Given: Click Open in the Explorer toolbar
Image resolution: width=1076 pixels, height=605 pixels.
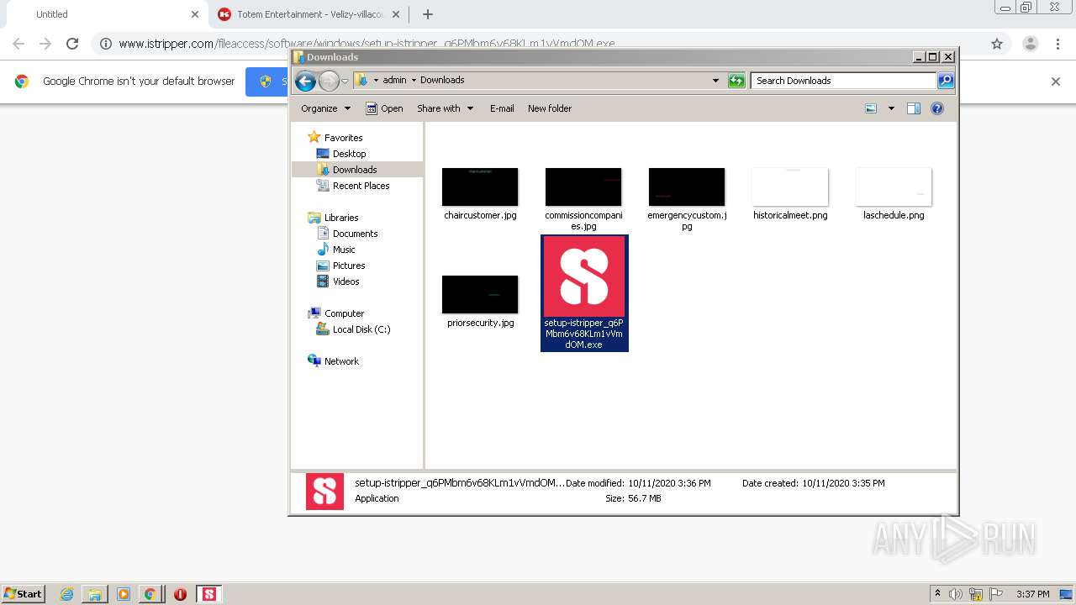Looking at the screenshot, I should coord(384,108).
